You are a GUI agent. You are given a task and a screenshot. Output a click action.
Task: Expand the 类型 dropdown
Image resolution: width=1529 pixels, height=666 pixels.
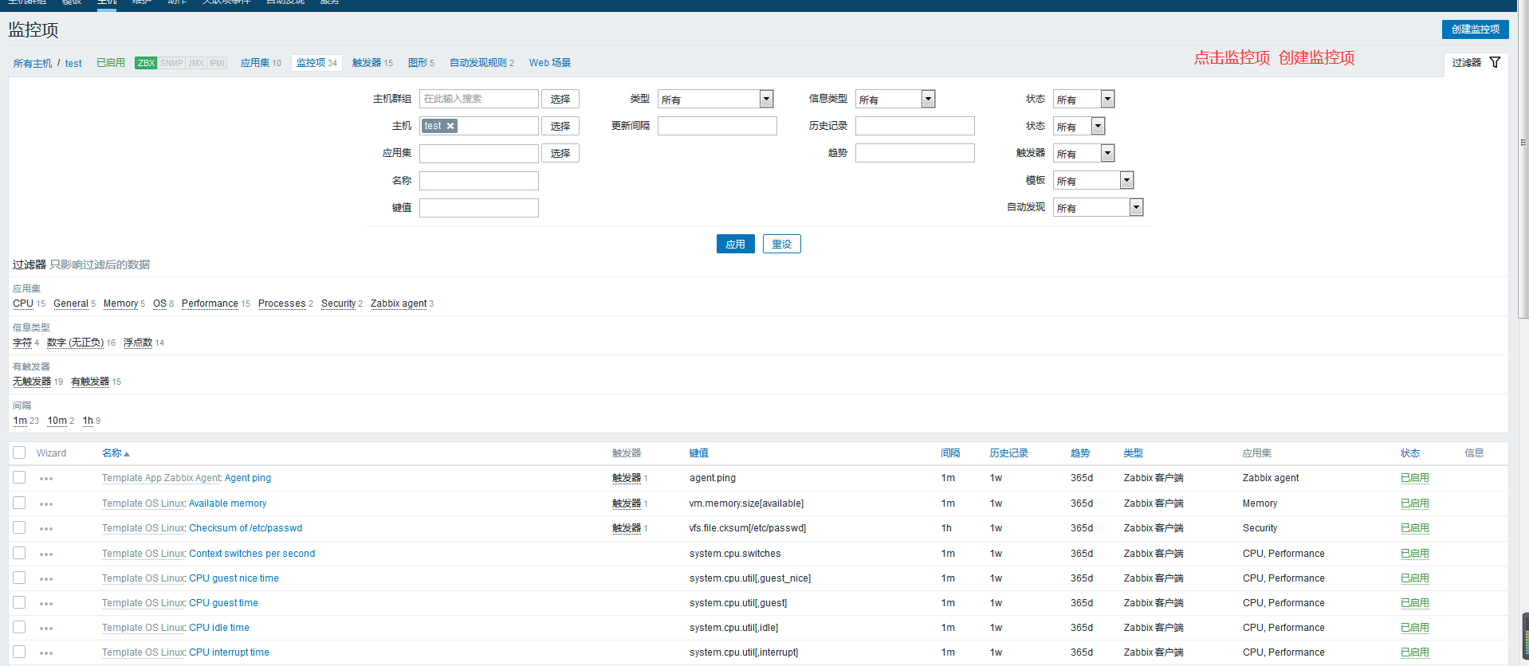[x=766, y=99]
